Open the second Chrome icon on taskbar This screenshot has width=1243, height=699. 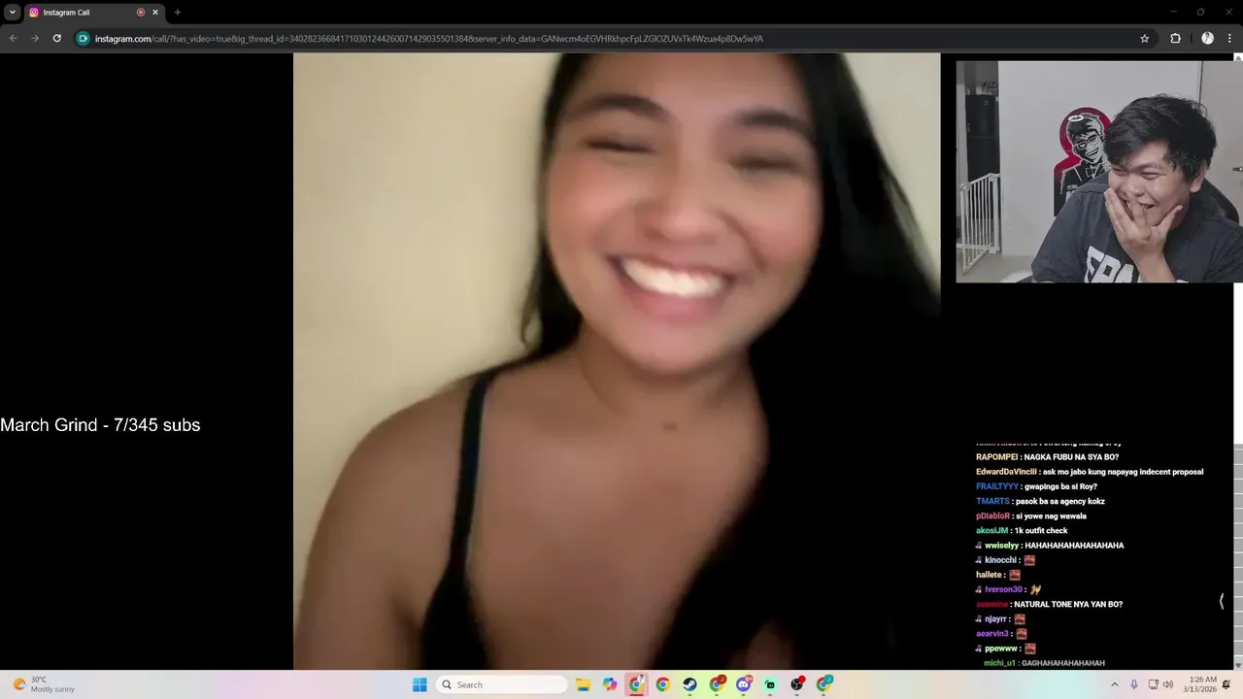click(x=663, y=684)
